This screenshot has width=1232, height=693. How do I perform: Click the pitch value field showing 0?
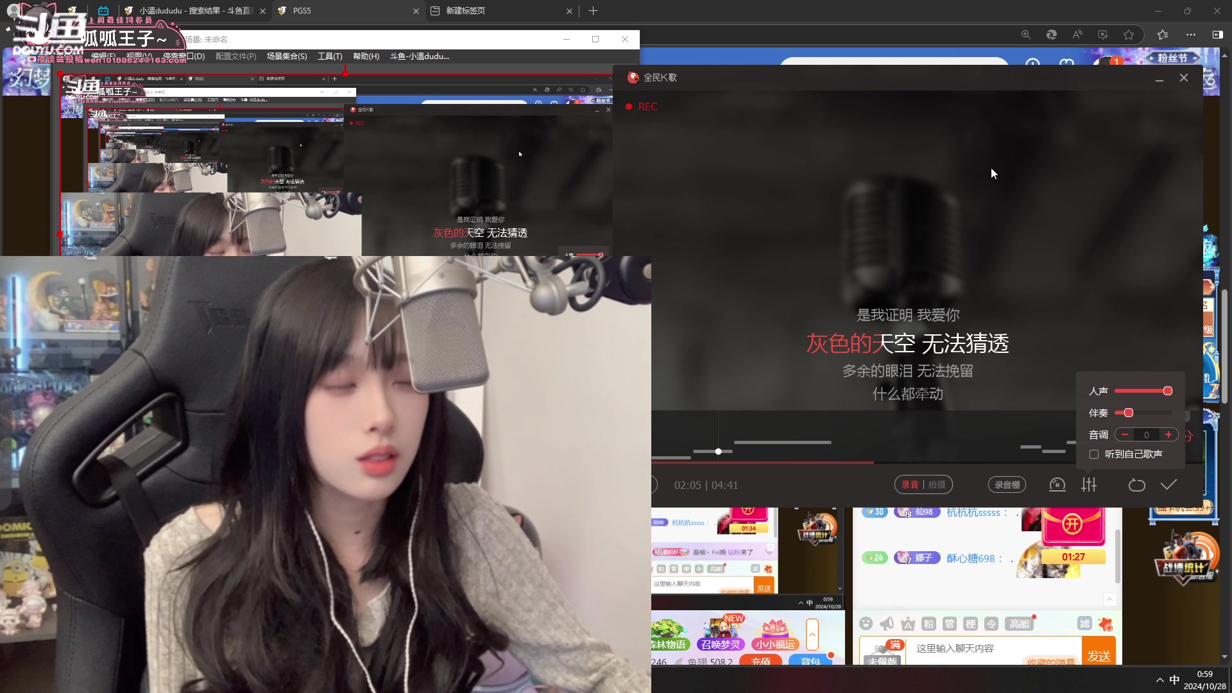point(1147,434)
